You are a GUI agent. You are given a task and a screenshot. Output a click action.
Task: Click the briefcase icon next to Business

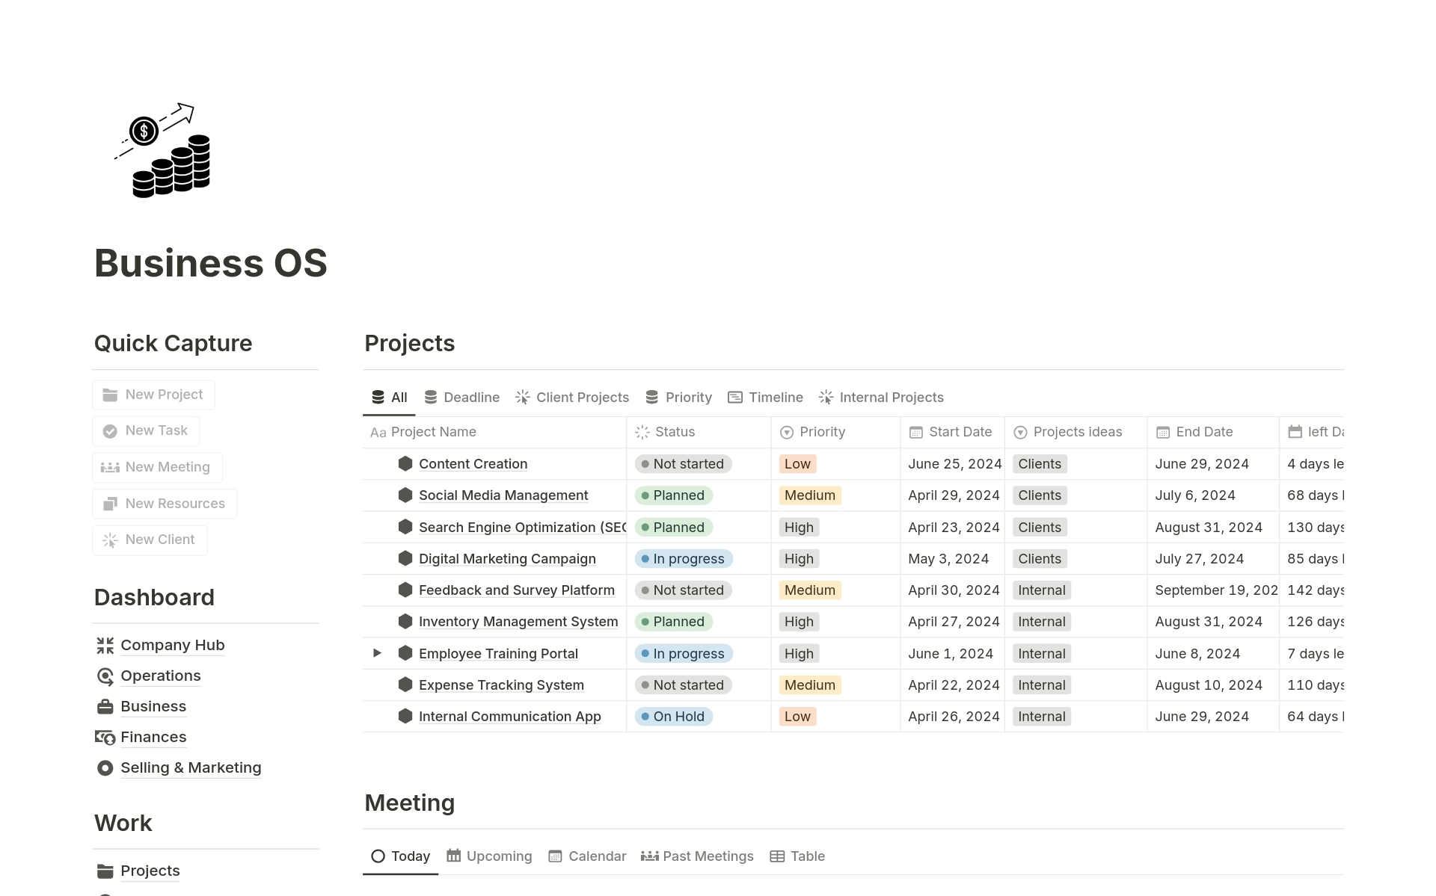point(105,707)
